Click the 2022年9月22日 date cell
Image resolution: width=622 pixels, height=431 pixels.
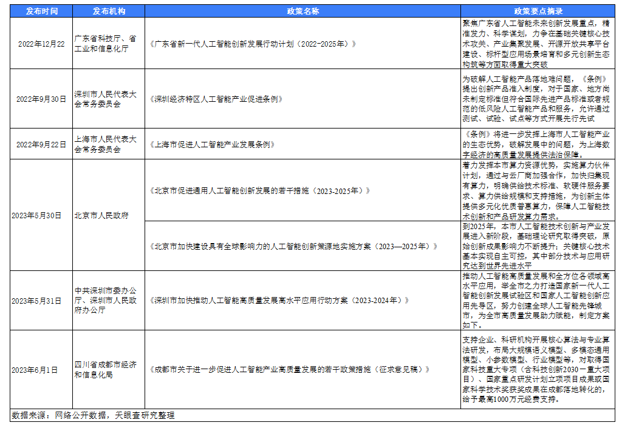click(x=41, y=144)
